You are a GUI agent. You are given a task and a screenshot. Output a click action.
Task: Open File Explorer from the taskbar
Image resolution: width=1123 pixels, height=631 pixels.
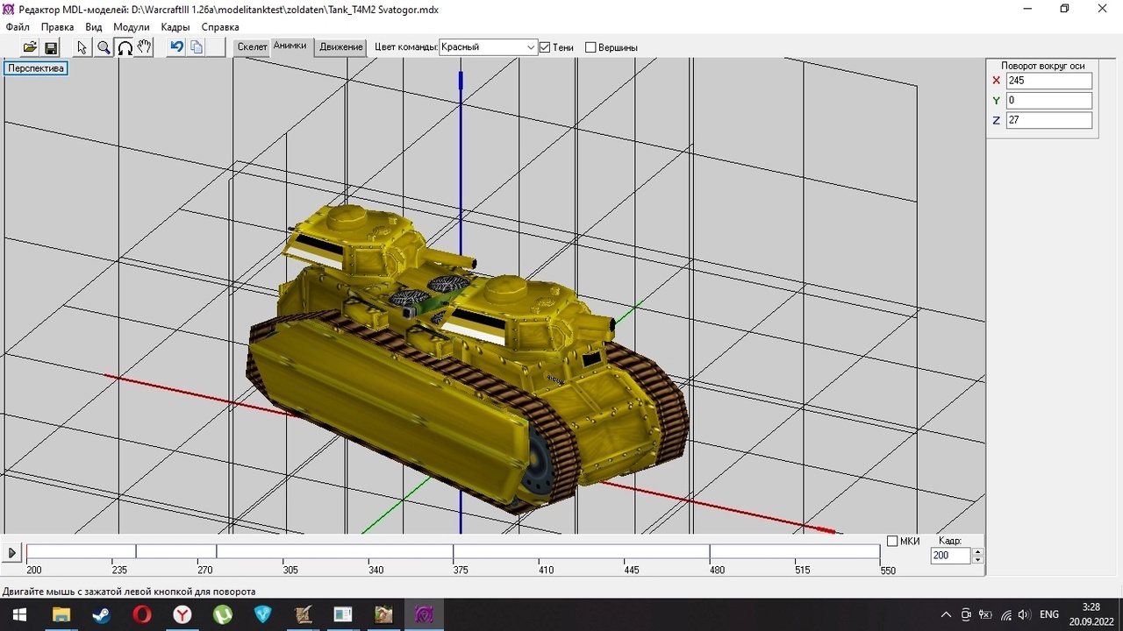61,614
